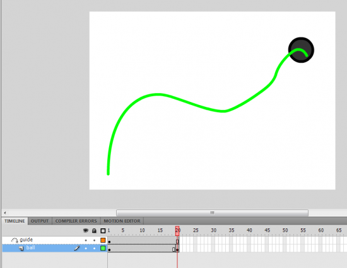Click the outline square icon in the timeline header
The width and height of the screenshot is (347, 268).
(103, 231)
